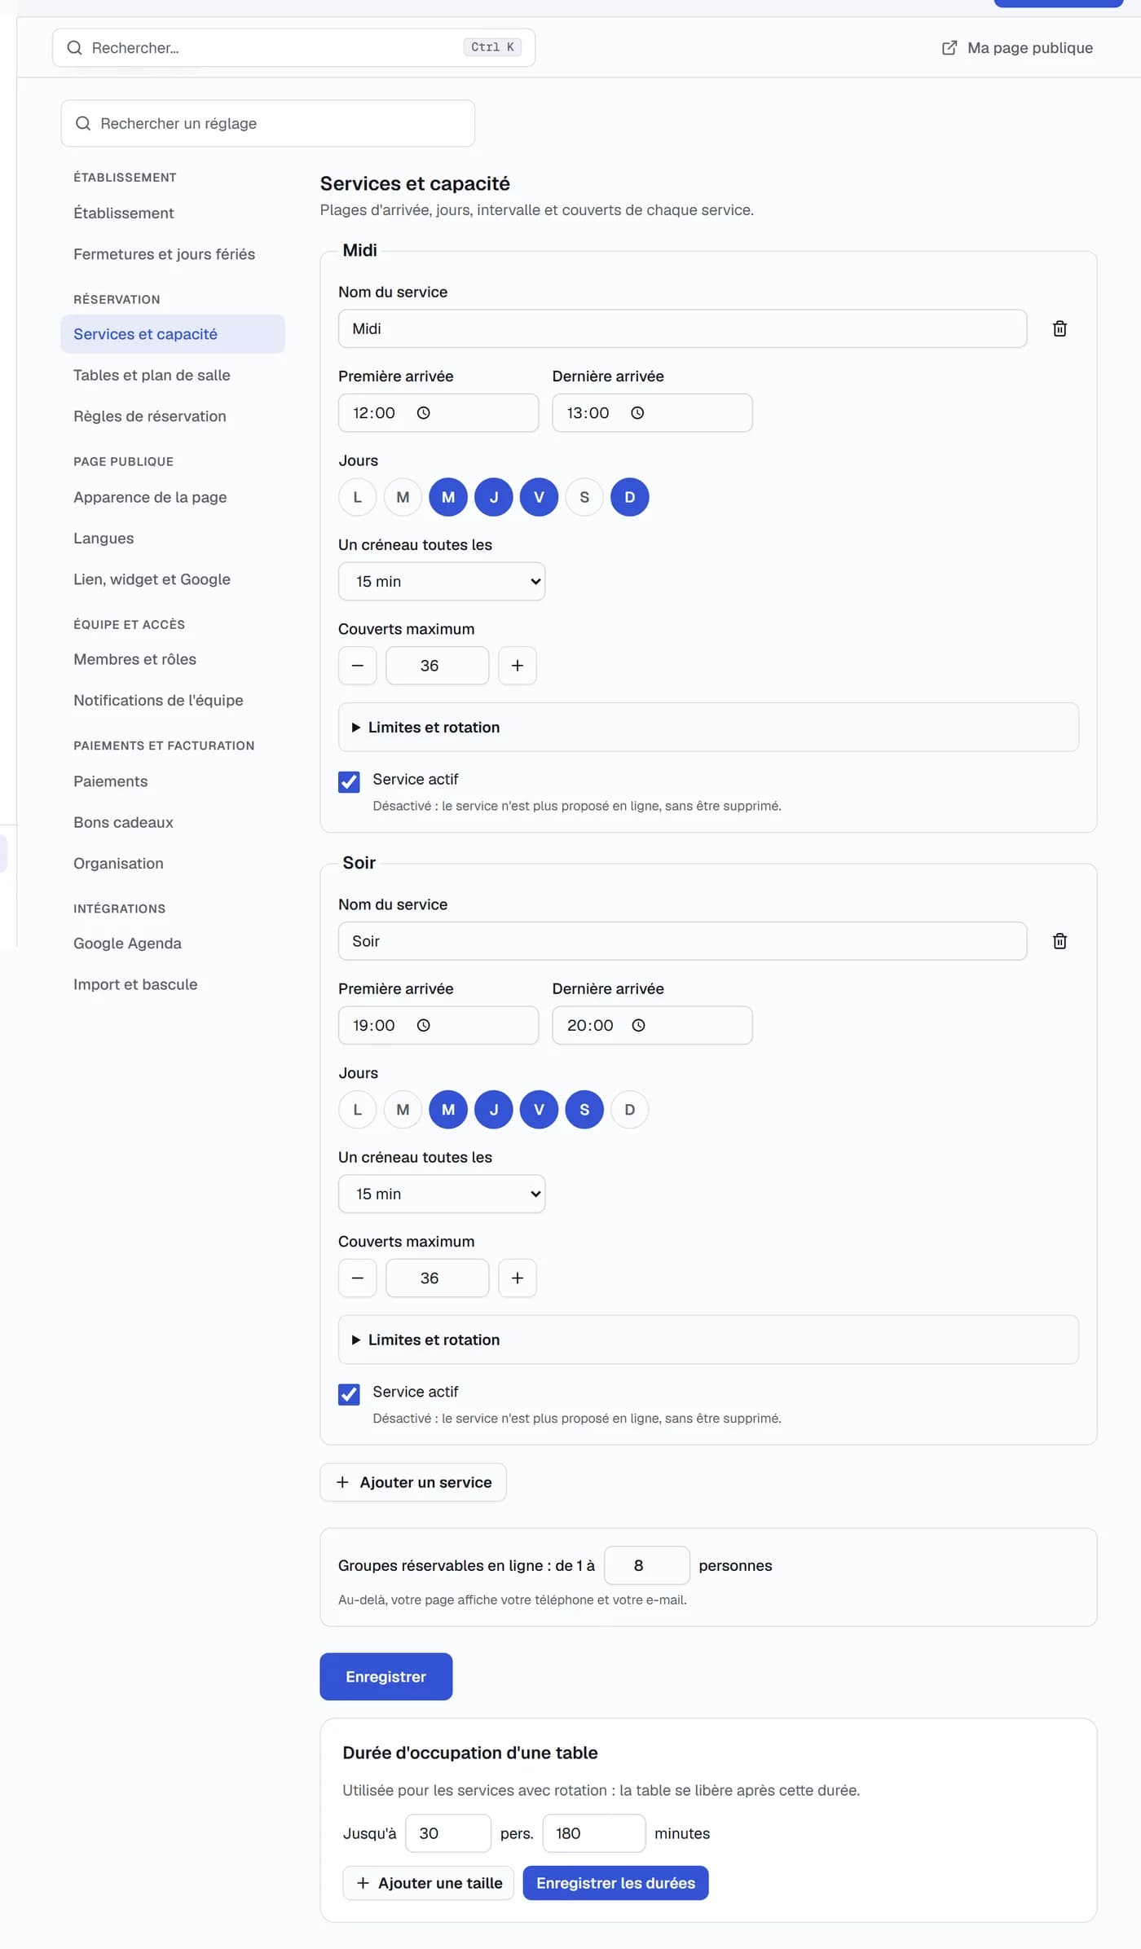Screen dimensions: 1141x1949
Task: Click Ajouter une taille button
Action: pyautogui.click(x=429, y=1884)
